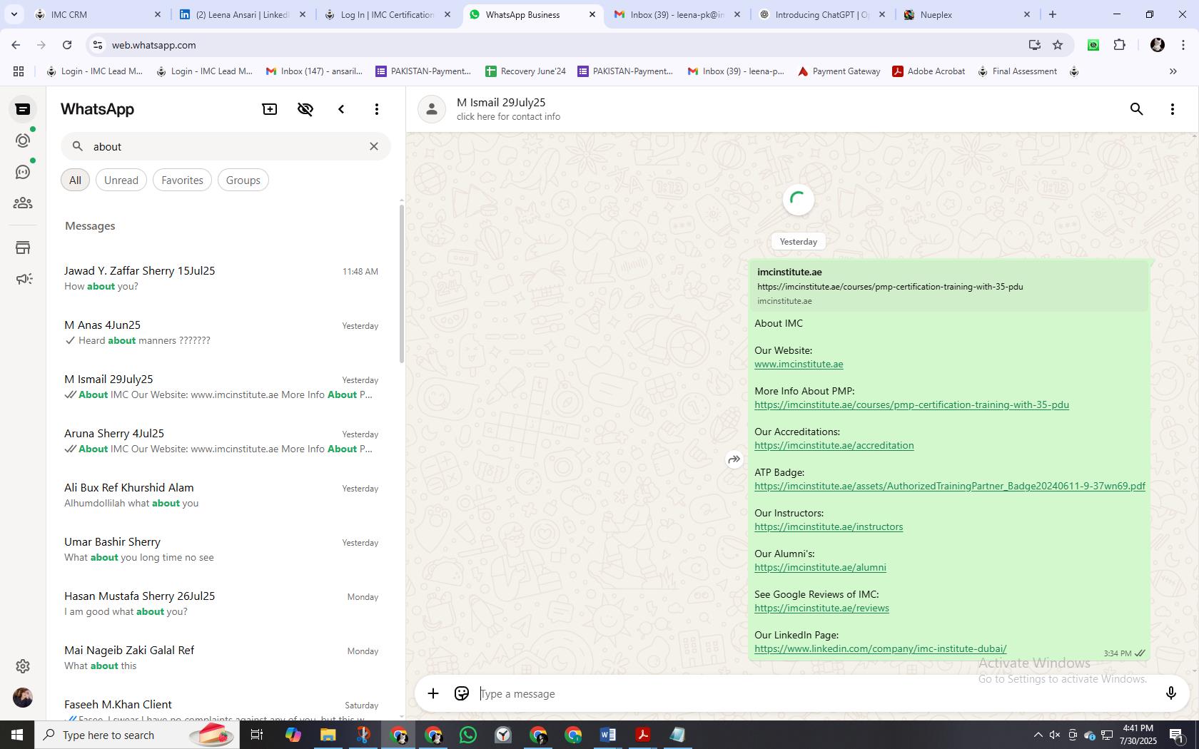Switch to the IMC CRM browser tab
Viewport: 1199px width, 749px height.
pyautogui.click(x=98, y=14)
